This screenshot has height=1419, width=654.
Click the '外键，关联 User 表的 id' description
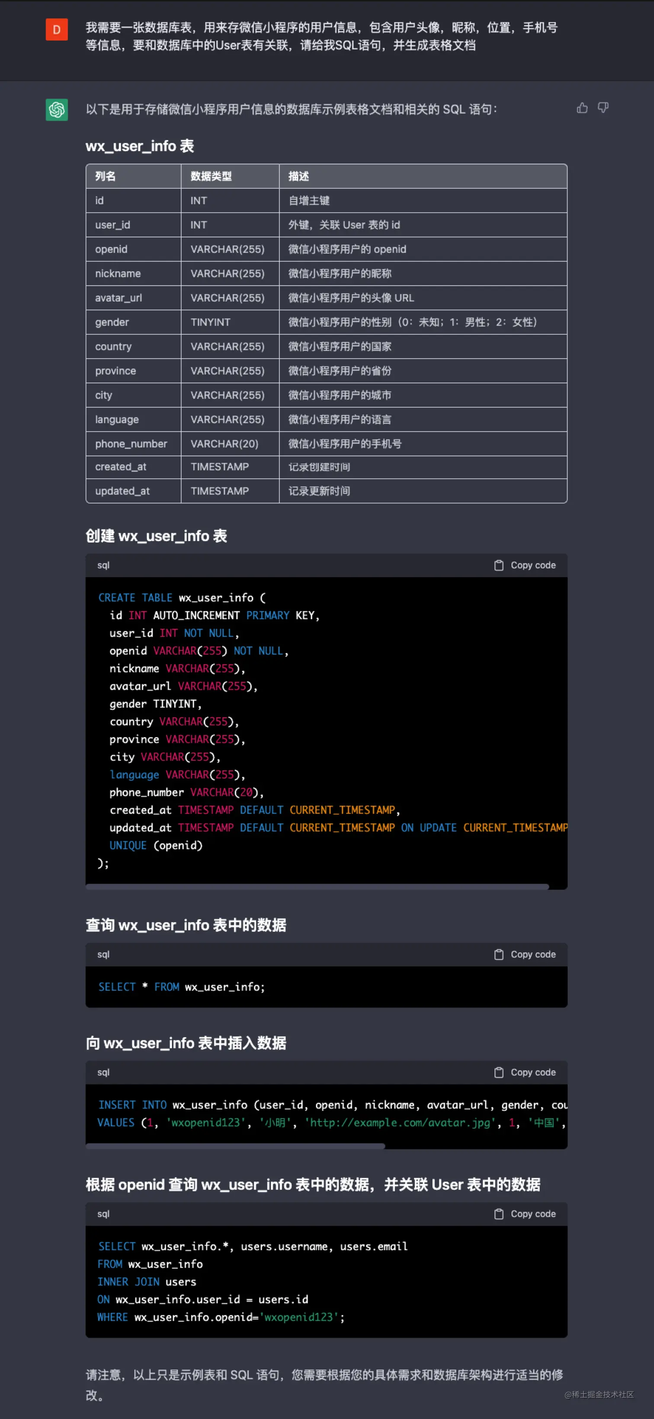[423, 225]
